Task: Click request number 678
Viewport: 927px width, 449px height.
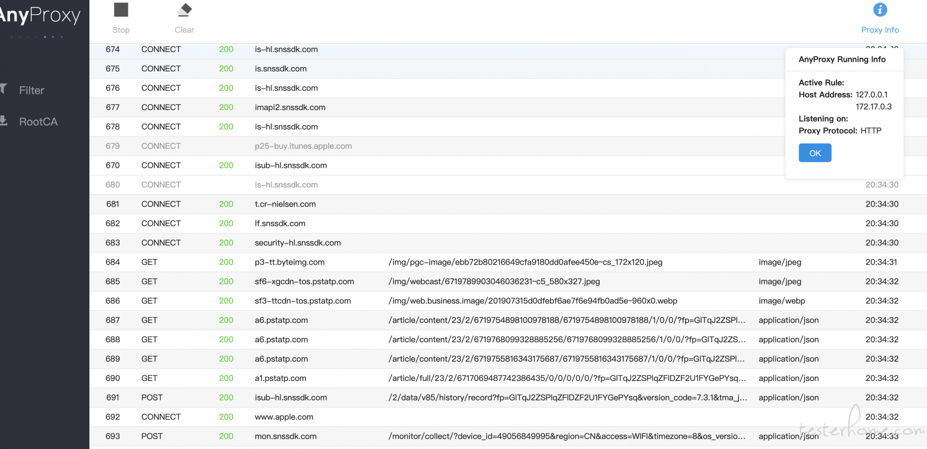Action: 112,126
